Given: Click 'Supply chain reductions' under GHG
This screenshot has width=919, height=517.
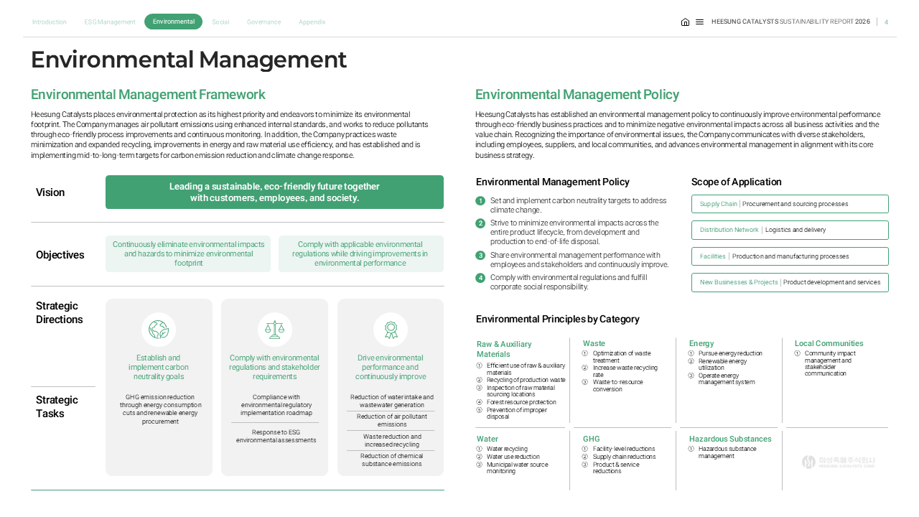Looking at the screenshot, I should [619, 457].
